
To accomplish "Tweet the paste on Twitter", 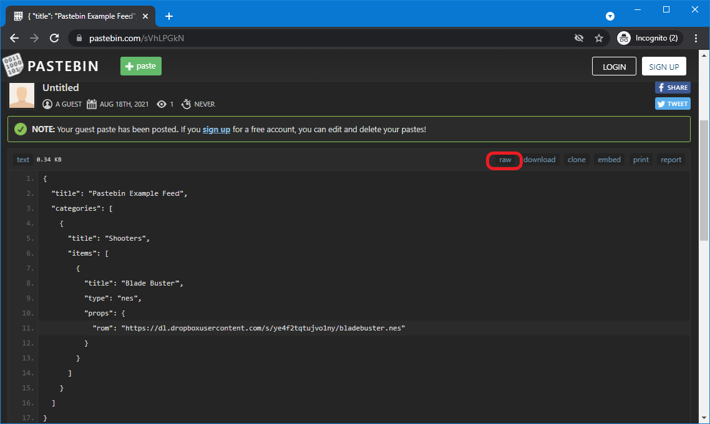I will [673, 104].
